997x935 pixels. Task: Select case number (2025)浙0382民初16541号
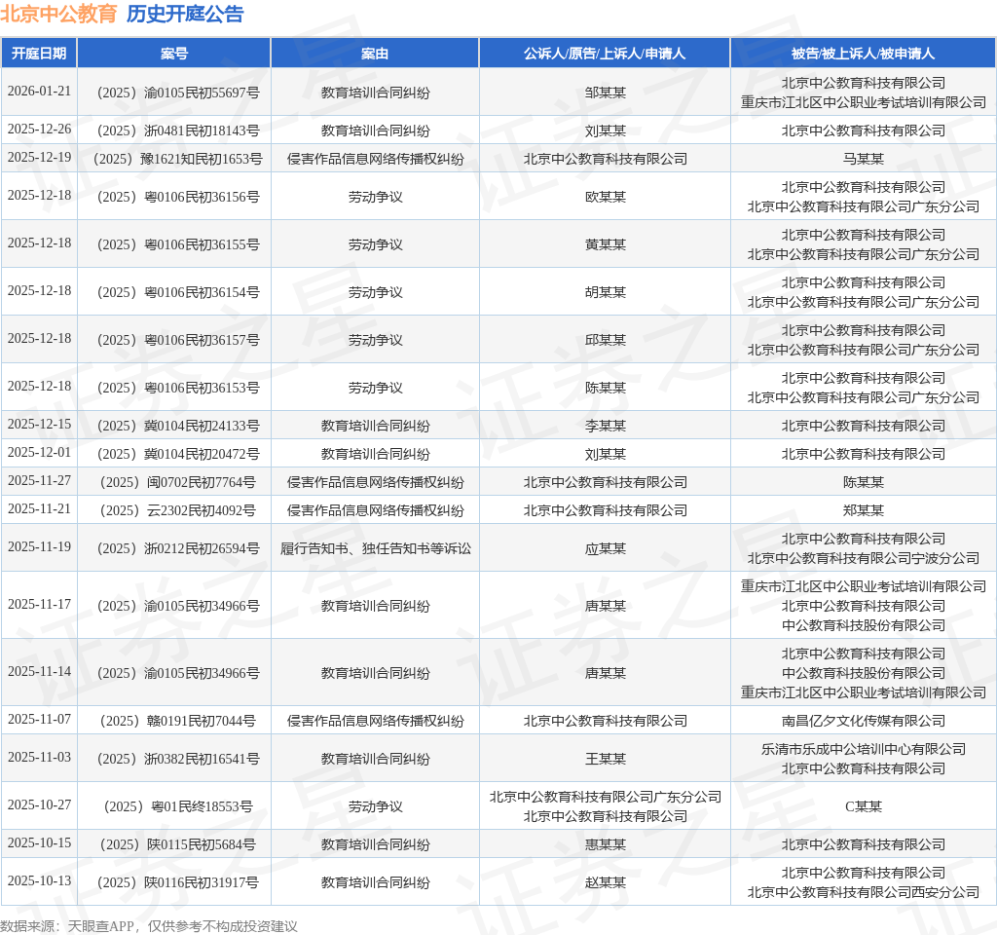178,759
